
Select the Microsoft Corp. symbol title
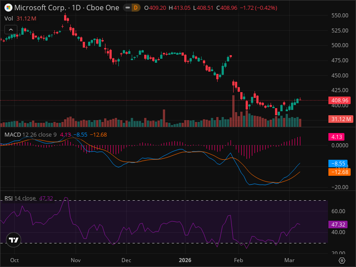[x=40, y=8]
